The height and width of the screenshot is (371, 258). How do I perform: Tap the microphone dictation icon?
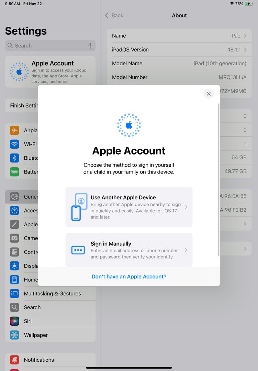[90, 46]
